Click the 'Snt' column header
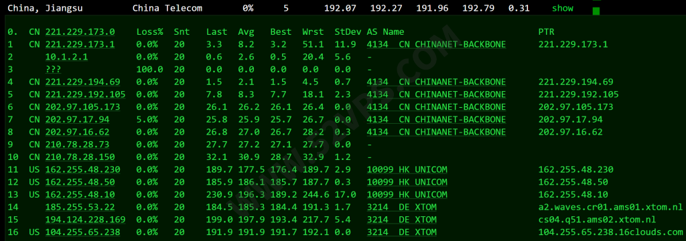This screenshot has width=686, height=241. (182, 32)
